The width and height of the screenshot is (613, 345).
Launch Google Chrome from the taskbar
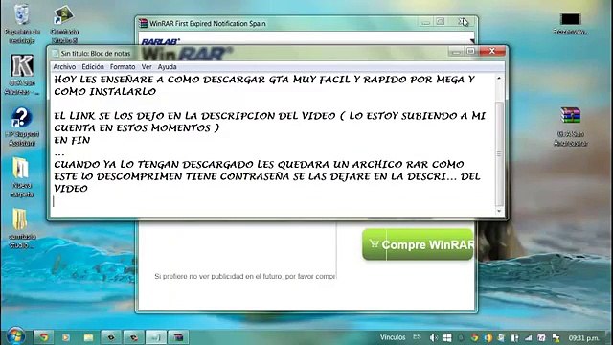[x=43, y=337]
